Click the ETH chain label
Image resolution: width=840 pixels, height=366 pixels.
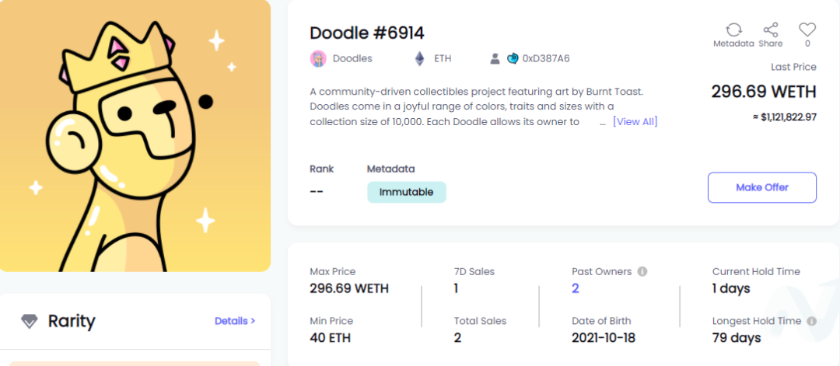[x=443, y=58]
